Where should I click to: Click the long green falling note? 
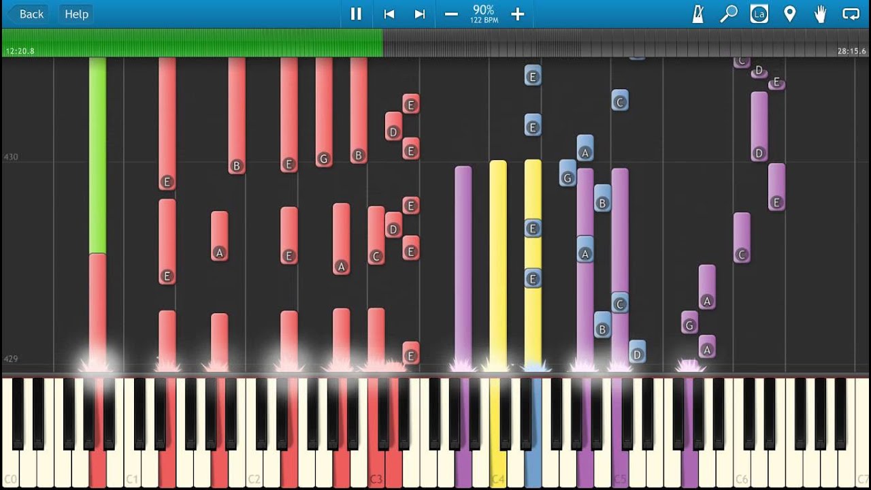click(97, 155)
